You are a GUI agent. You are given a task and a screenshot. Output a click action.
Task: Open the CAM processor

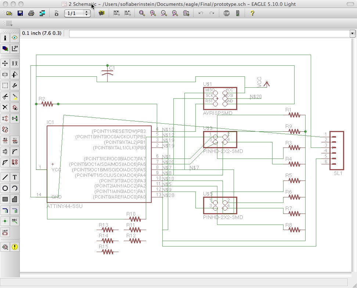[42, 14]
